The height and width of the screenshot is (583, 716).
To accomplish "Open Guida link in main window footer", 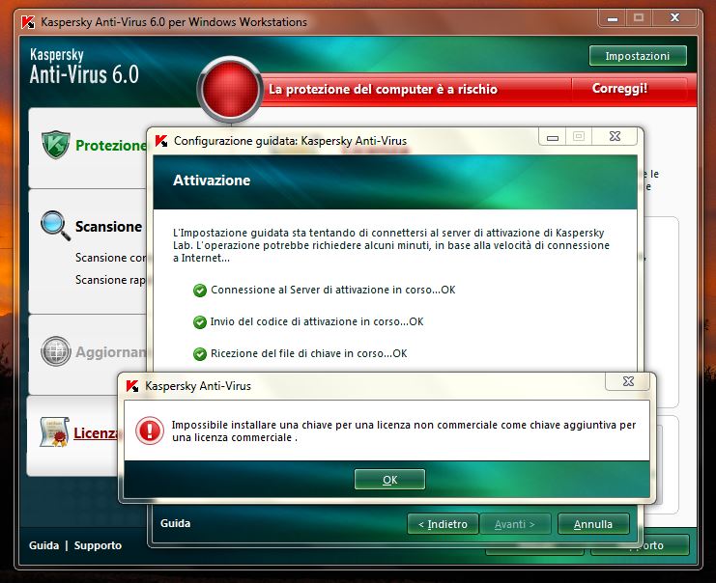I will pyautogui.click(x=43, y=545).
